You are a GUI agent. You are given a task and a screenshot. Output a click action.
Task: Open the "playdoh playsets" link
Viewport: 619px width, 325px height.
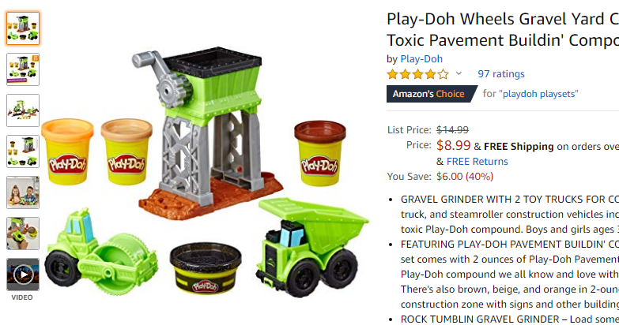tap(538, 94)
